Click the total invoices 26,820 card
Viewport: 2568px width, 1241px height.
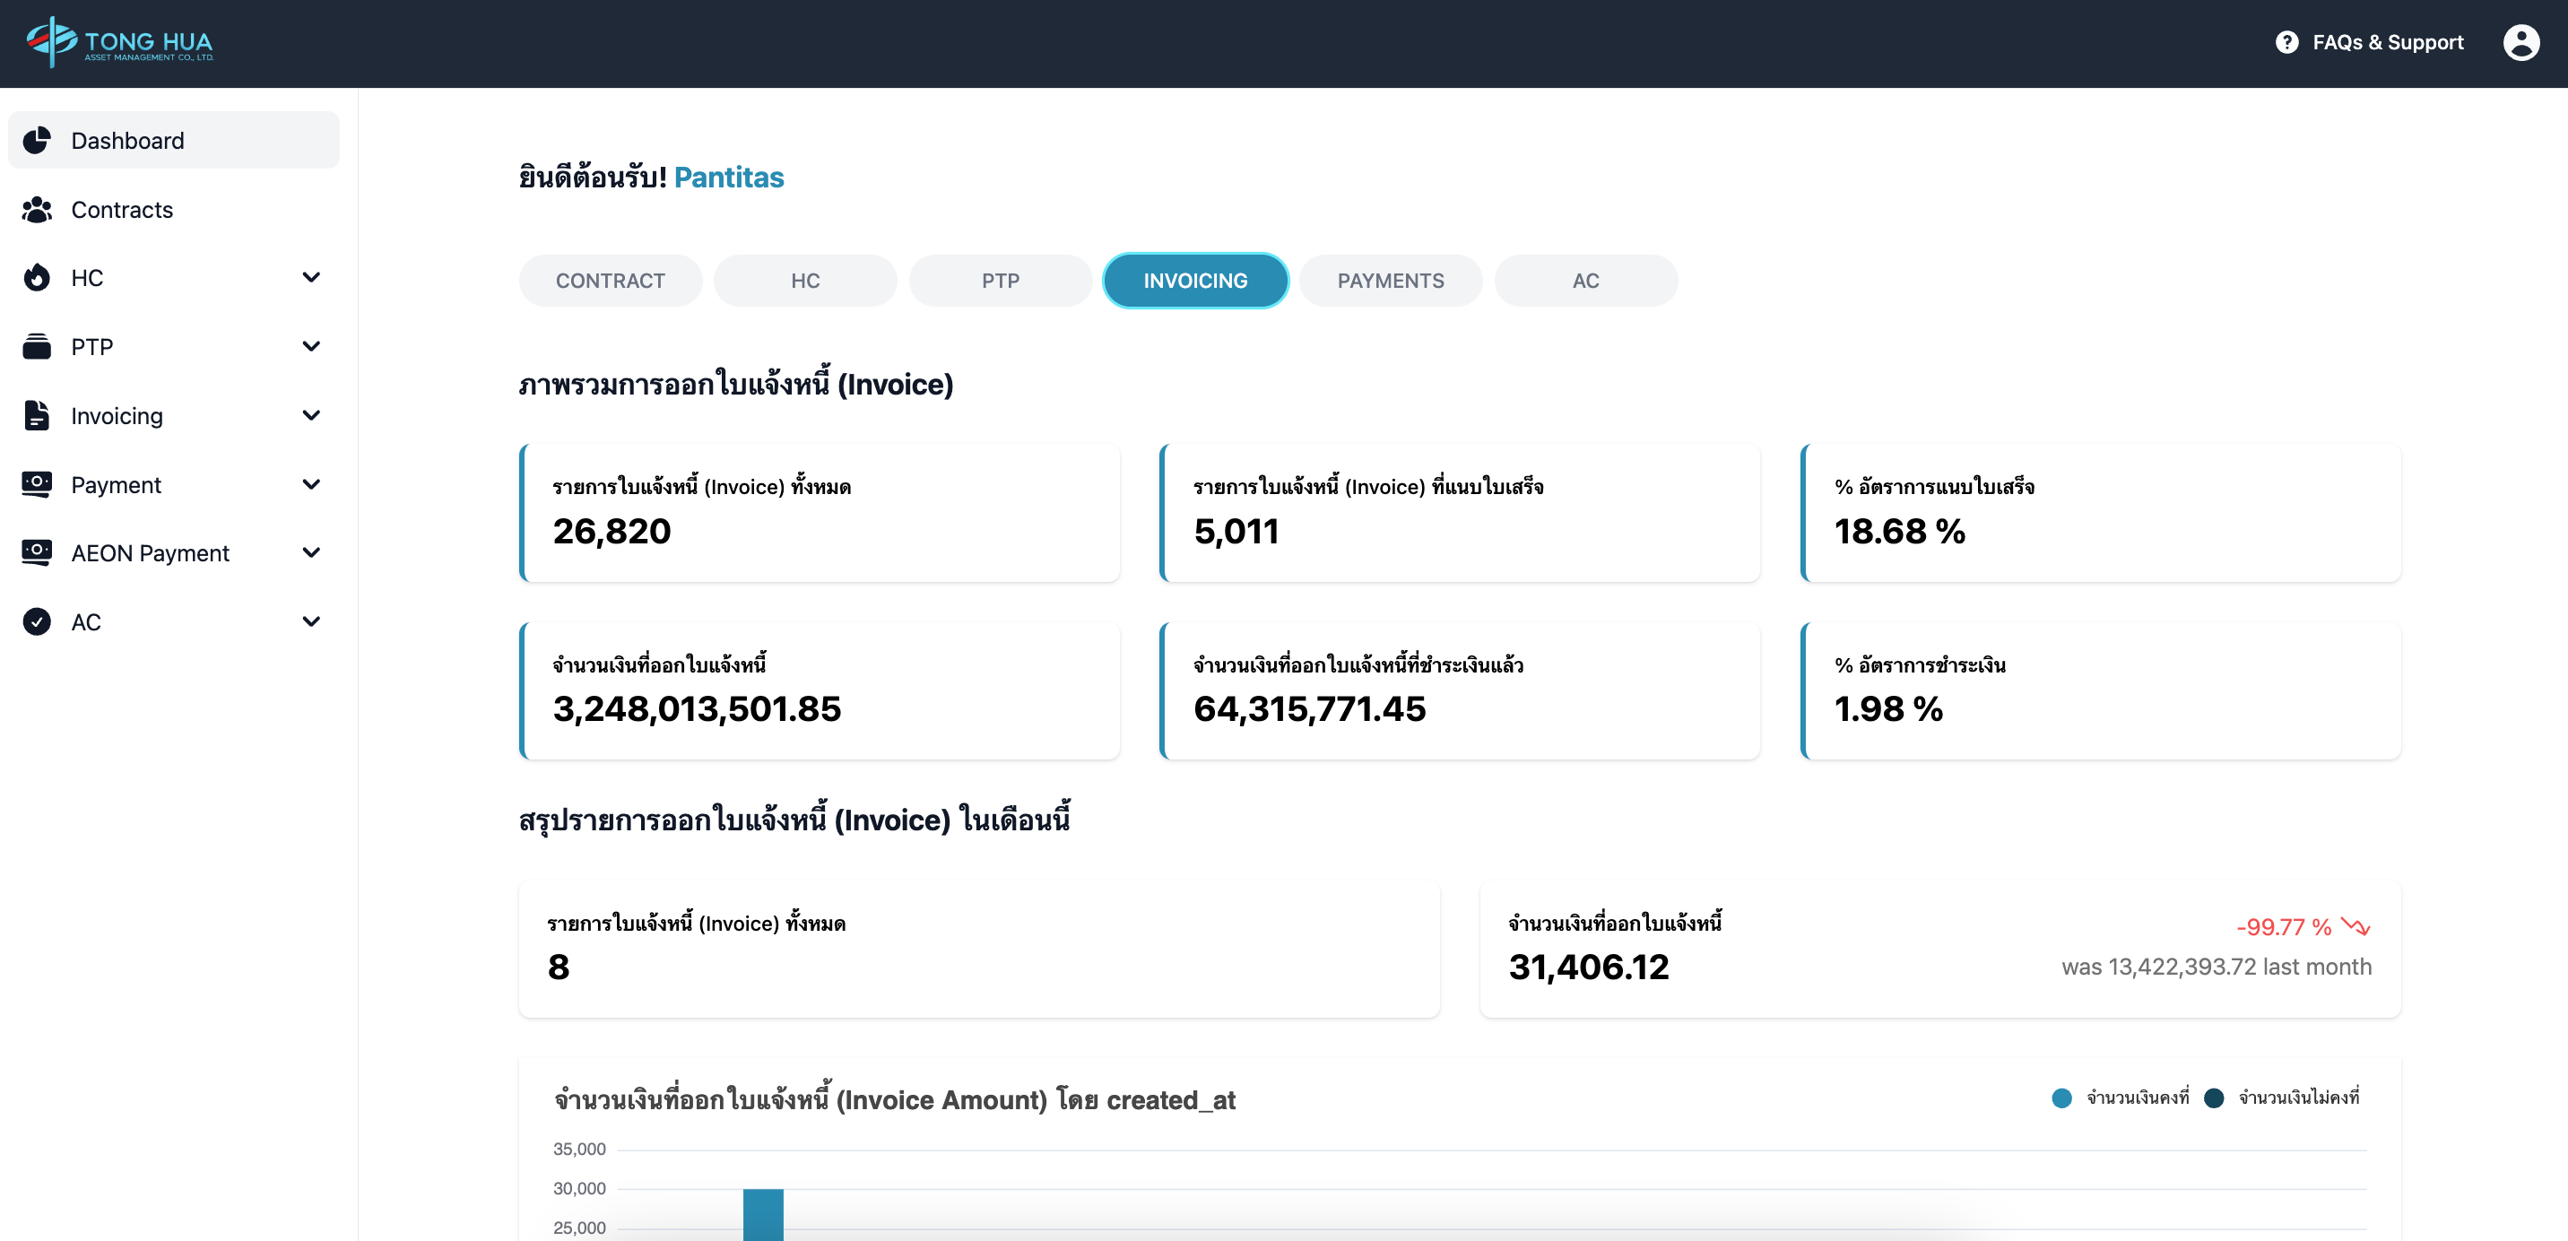[x=820, y=512]
